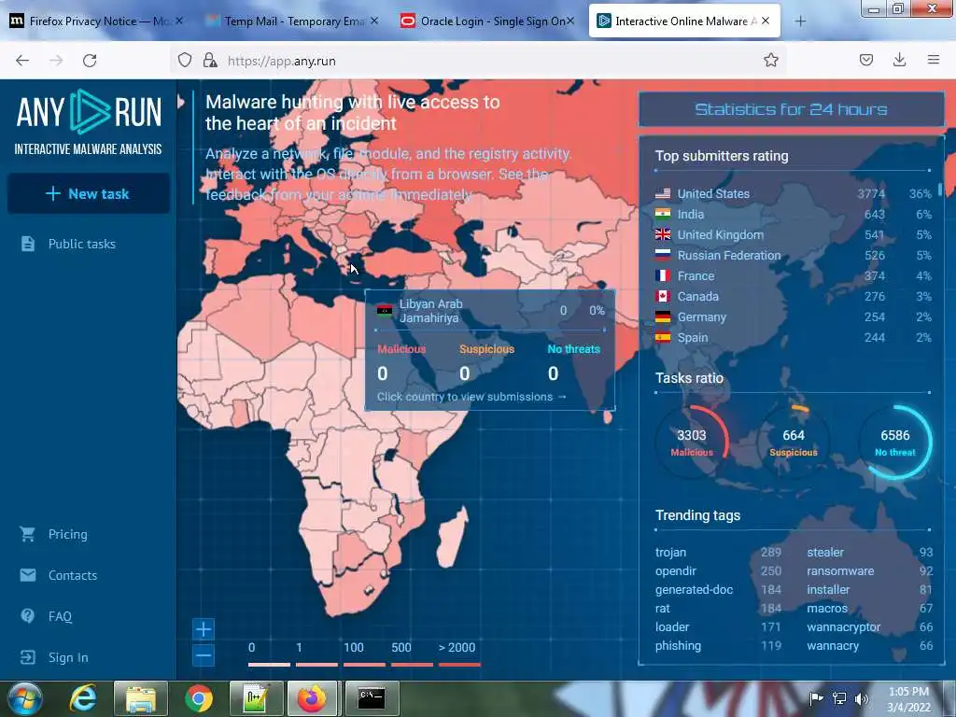Image resolution: width=956 pixels, height=717 pixels.
Task: Click the ANY.RUN logo
Action: 89,122
